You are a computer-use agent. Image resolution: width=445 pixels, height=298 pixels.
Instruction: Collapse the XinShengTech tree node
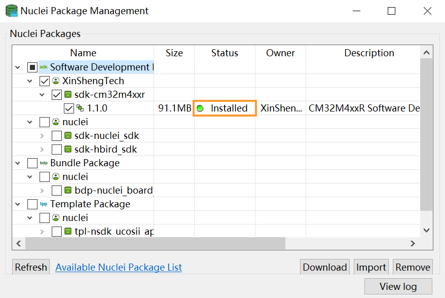(x=30, y=81)
